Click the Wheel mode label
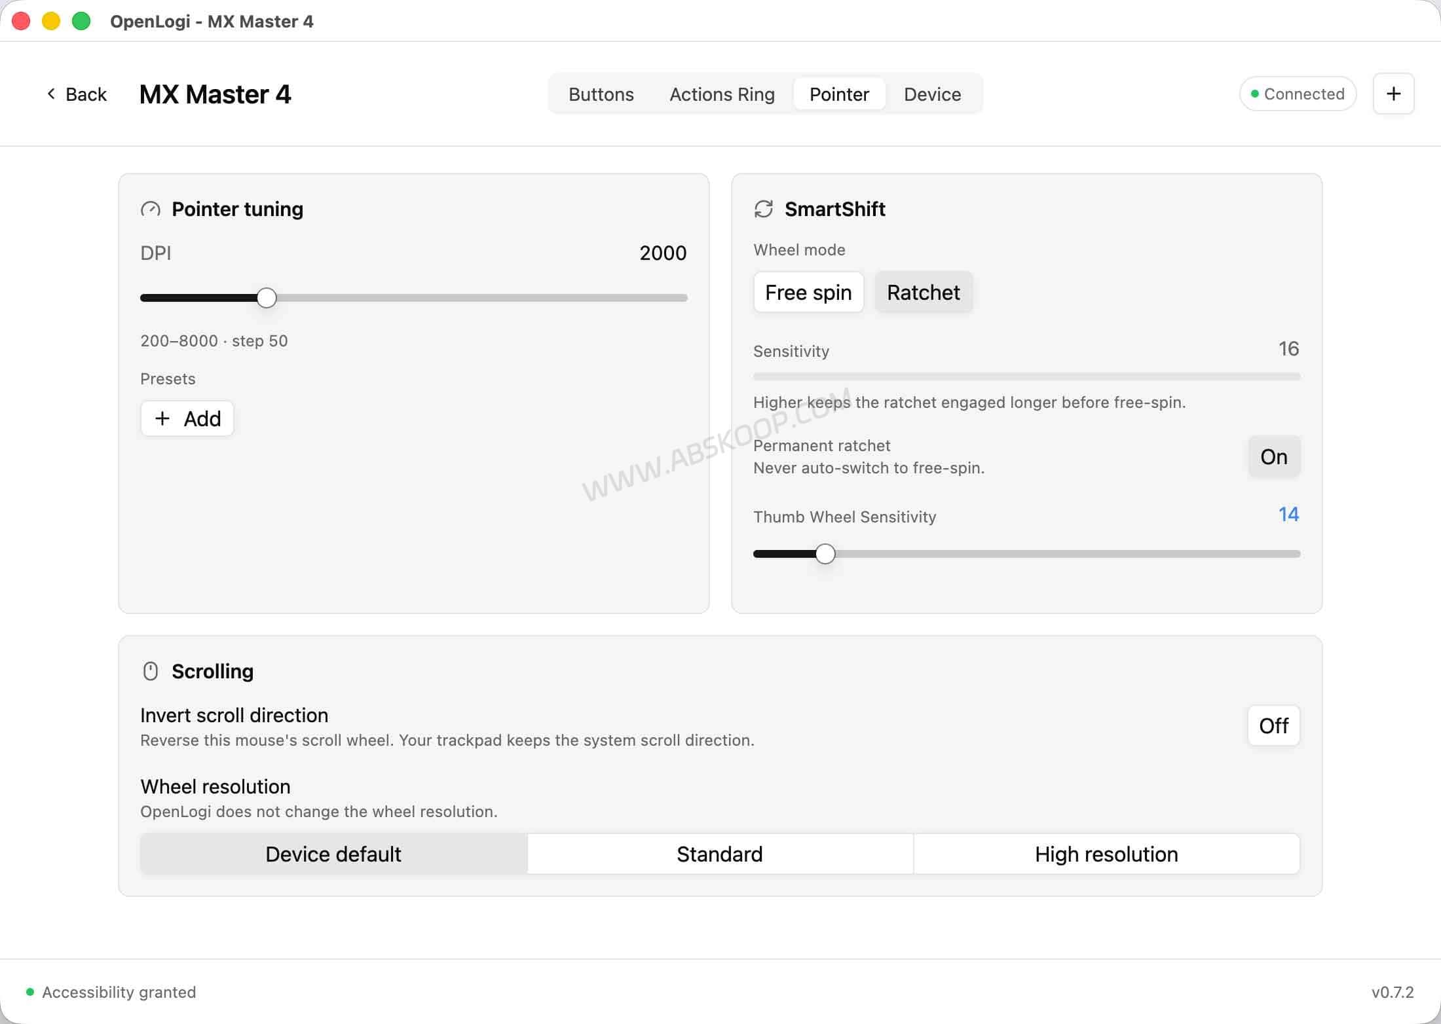Screen dimensions: 1441x1024 [x=799, y=249]
